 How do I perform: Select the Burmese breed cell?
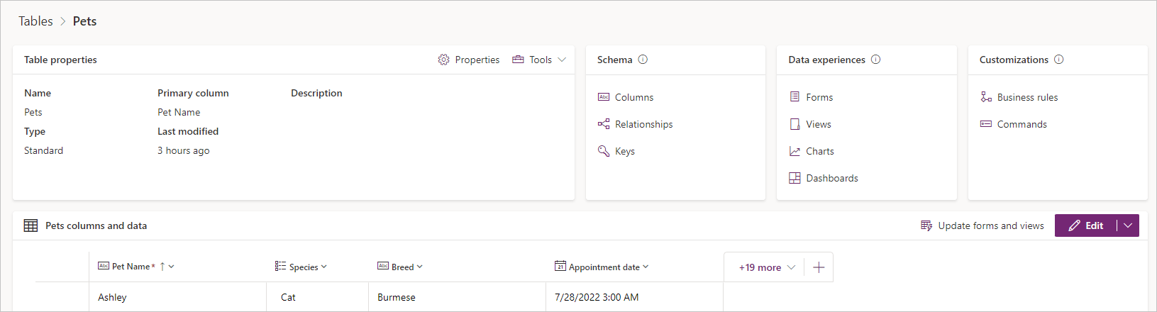(457, 297)
